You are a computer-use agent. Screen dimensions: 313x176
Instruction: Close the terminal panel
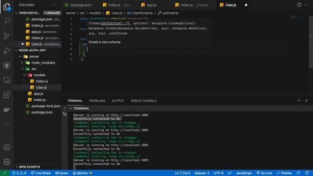(x=307, y=101)
